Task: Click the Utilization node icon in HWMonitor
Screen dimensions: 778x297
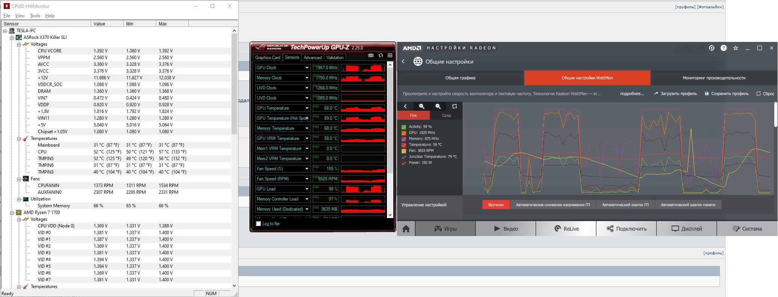Action: pos(26,199)
